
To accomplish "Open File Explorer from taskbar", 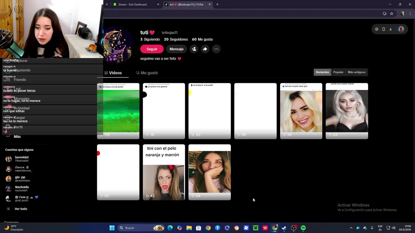I will coord(189,228).
